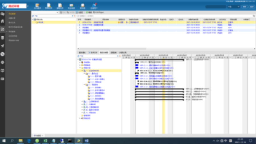Viewport: 256px width, 144px height.
Task: Click the paper plane icon in sidebar
Action: (3, 46)
